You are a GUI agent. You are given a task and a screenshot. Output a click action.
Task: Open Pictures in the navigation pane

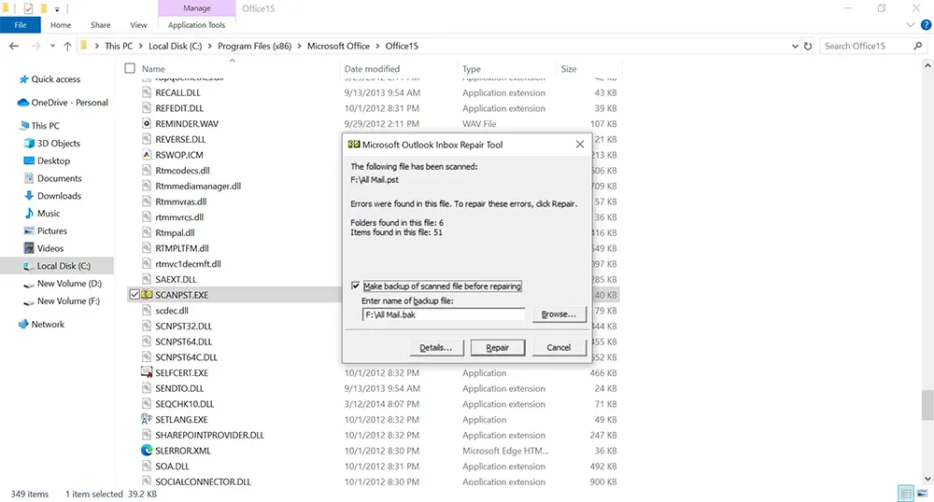point(51,230)
